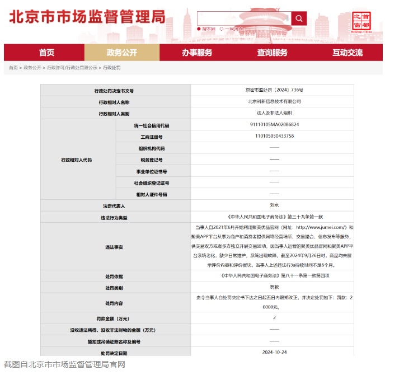The width and height of the screenshot is (399, 375).
Task: Click the 组织机构代码 label
Action: click(x=152, y=148)
